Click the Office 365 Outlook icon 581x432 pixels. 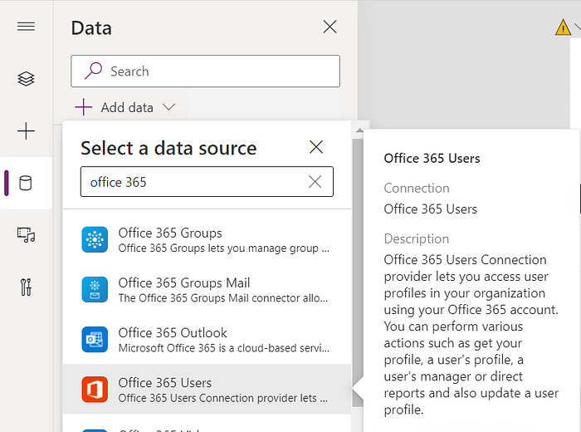(95, 340)
